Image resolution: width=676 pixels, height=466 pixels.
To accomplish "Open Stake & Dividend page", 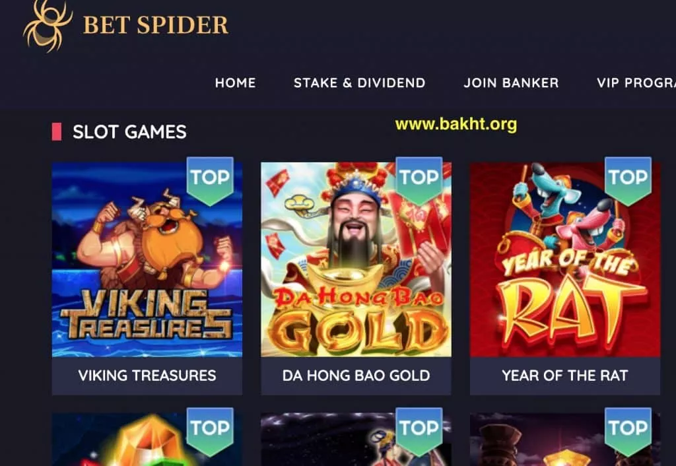I will pyautogui.click(x=360, y=83).
